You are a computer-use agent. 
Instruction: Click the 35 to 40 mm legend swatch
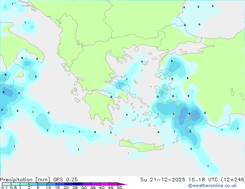tap(96, 184)
